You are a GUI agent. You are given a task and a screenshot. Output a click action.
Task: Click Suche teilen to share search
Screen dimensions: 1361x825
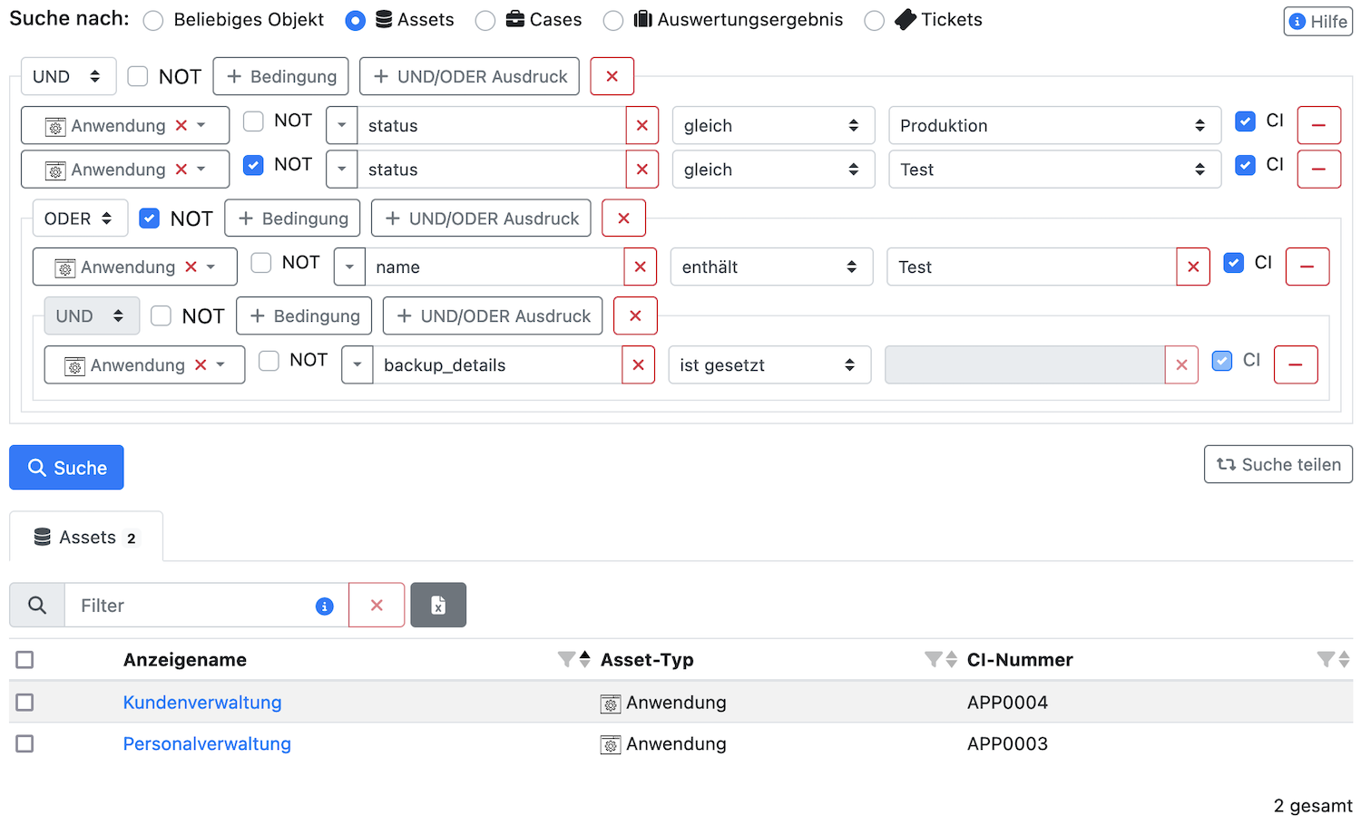tap(1278, 464)
